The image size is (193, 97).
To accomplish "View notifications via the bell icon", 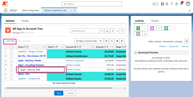I will point(181,4).
